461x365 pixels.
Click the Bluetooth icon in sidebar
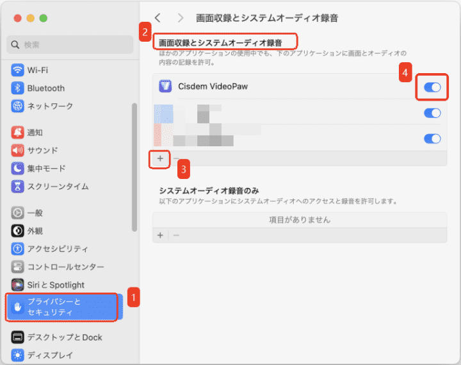coord(17,88)
